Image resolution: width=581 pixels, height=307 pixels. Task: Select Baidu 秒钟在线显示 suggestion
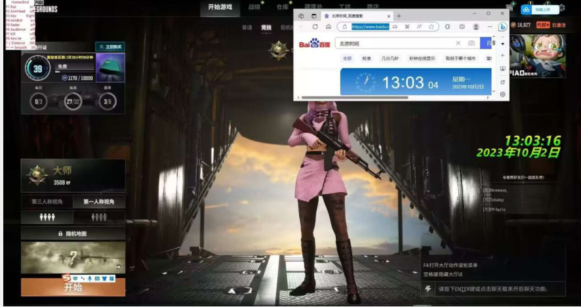point(422,58)
